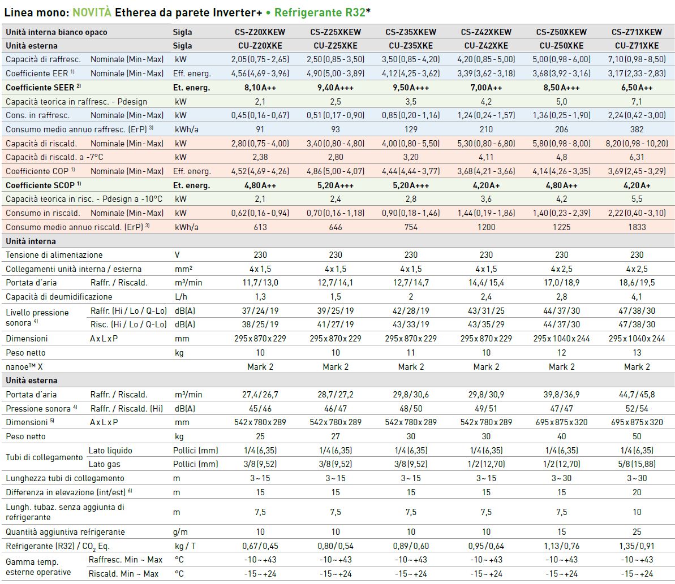Viewport: 675px width, 584px height.
Task: Click cable spec 4 x 2,5 for CS-Z50XKEW
Action: tap(561, 269)
